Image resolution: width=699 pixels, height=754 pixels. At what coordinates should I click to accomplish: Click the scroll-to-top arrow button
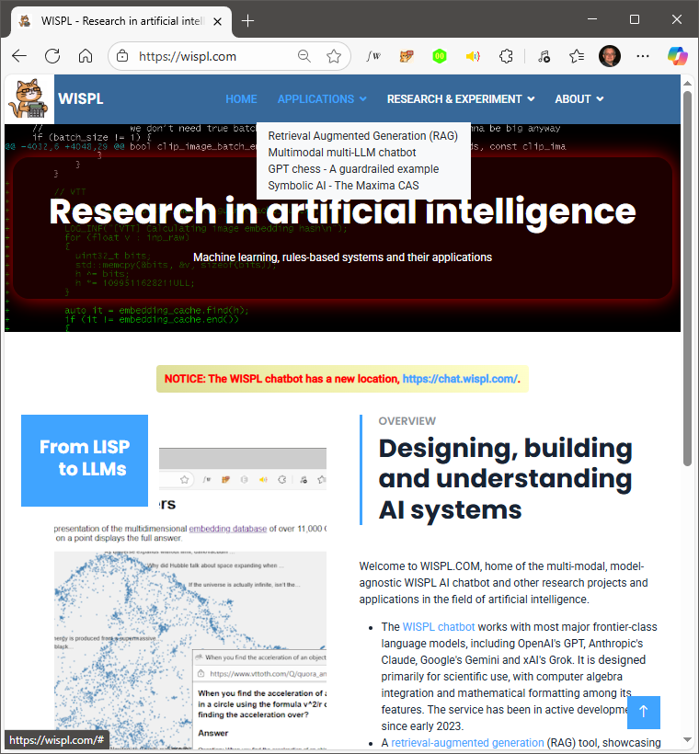coord(644,711)
